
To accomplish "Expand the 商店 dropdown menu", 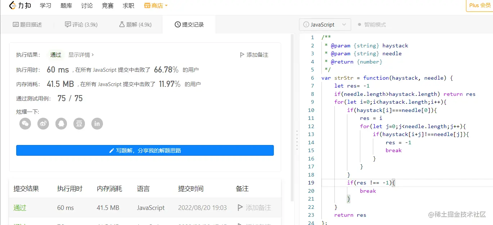I will click(156, 5).
